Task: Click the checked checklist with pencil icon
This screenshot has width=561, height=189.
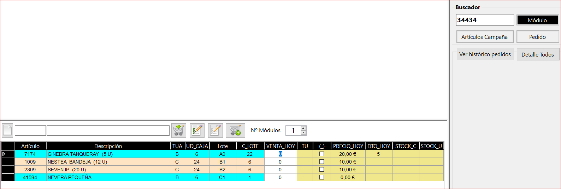Action: (x=197, y=130)
